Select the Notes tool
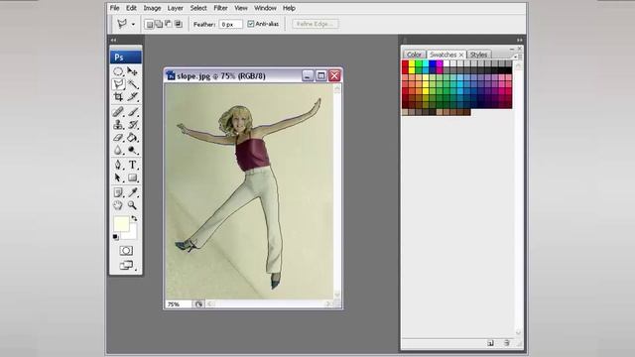This screenshot has height=357, width=635. (118, 192)
